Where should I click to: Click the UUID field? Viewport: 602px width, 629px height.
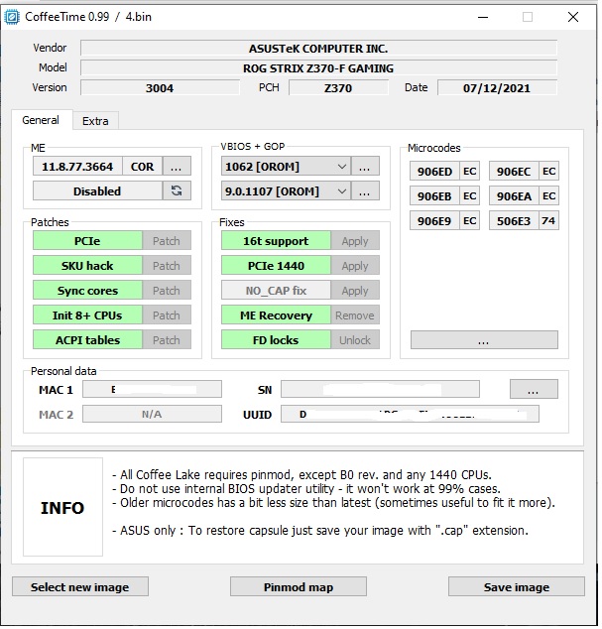pyautogui.click(x=410, y=414)
